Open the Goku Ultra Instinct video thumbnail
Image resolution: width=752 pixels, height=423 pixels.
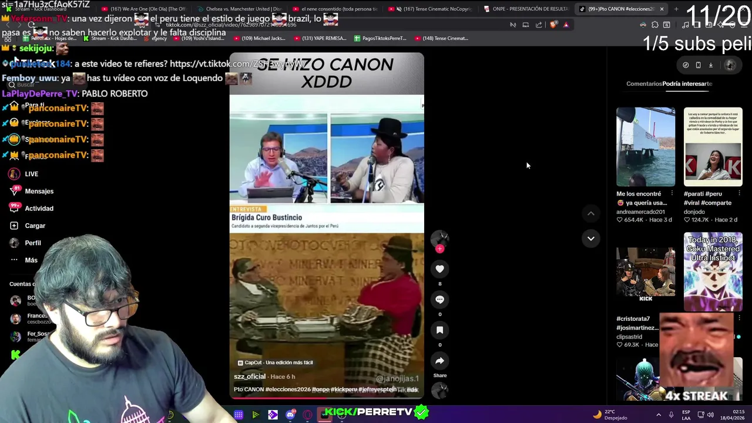[713, 271]
